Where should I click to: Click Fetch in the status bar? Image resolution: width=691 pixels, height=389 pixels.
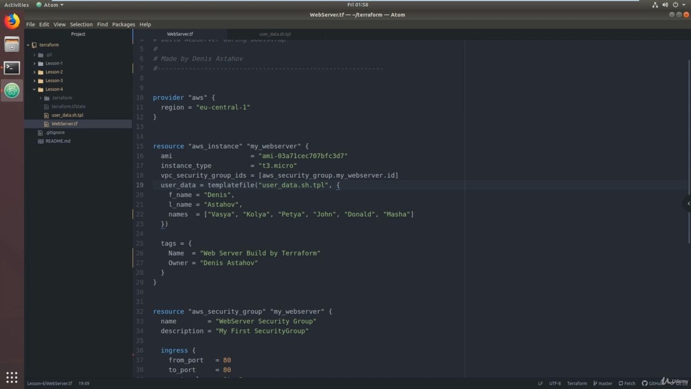627,383
